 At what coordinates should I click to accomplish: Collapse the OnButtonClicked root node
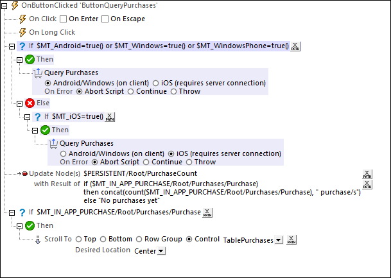point(4,6)
